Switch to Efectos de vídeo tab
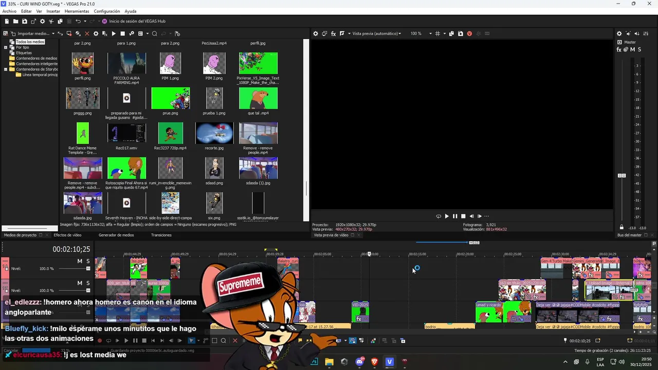Screen dimensions: 658x370 67,235
